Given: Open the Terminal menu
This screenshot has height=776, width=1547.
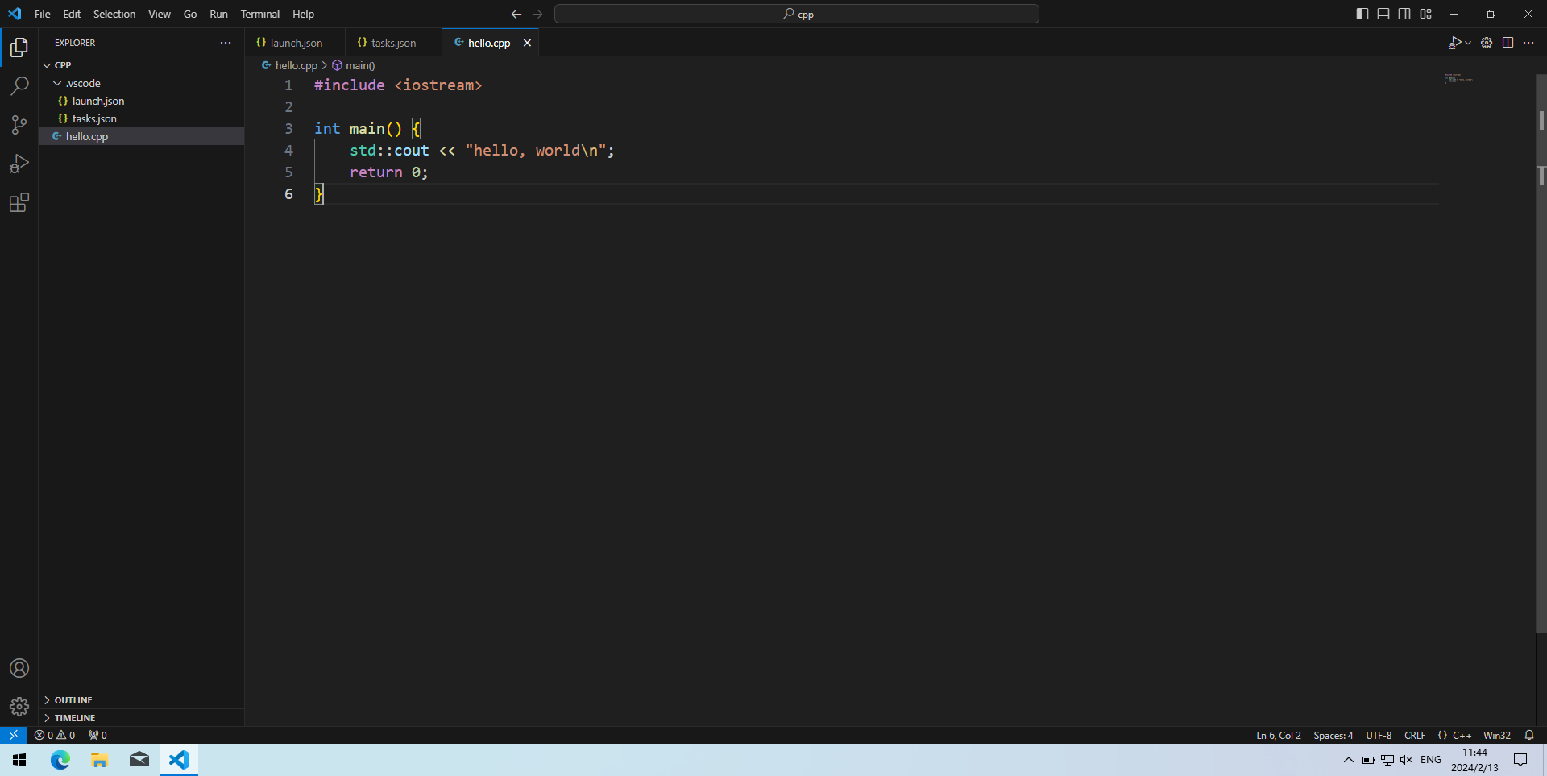Looking at the screenshot, I should pos(260,14).
